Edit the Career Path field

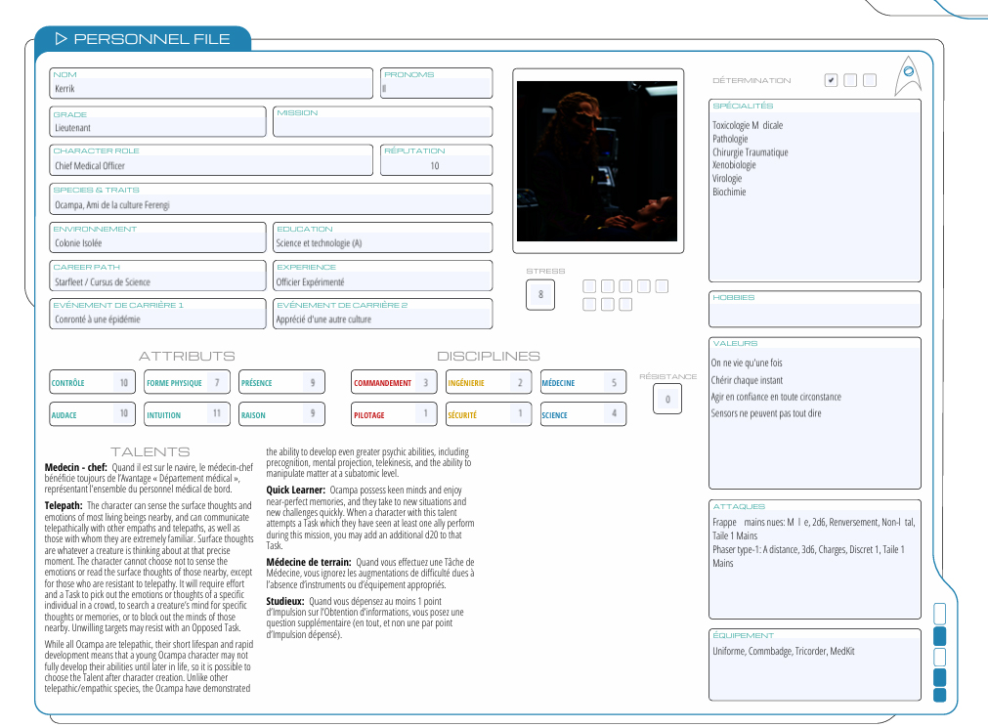157,276
